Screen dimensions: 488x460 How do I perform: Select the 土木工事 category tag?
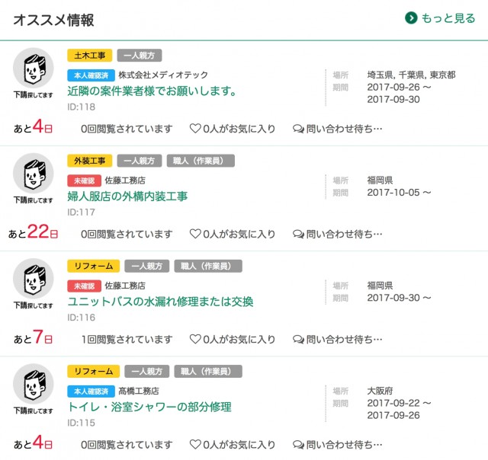coord(90,56)
